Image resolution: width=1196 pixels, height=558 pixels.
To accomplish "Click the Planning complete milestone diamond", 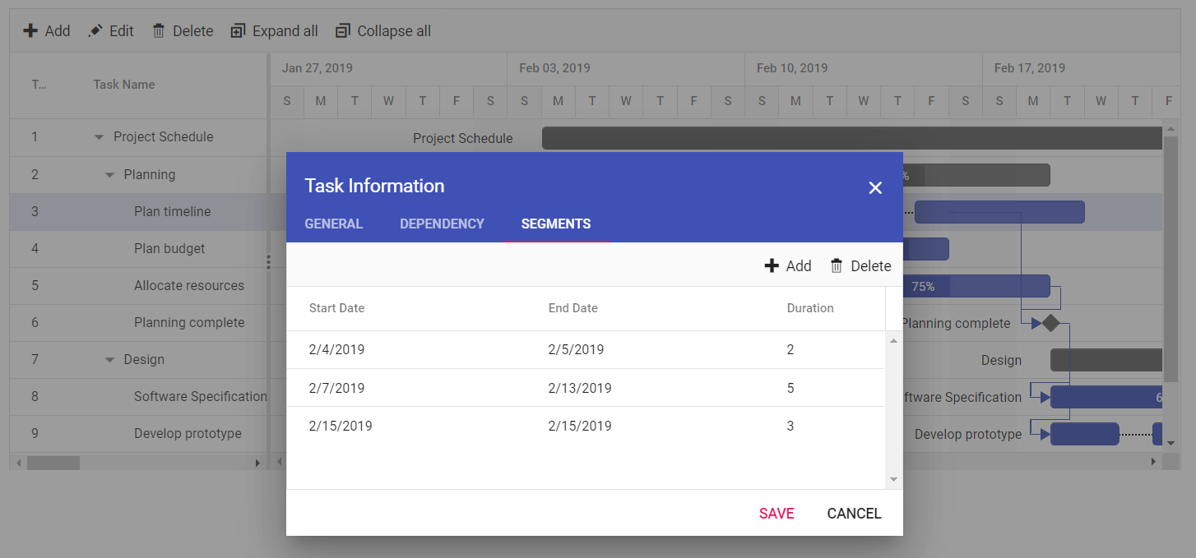I will [x=1050, y=323].
